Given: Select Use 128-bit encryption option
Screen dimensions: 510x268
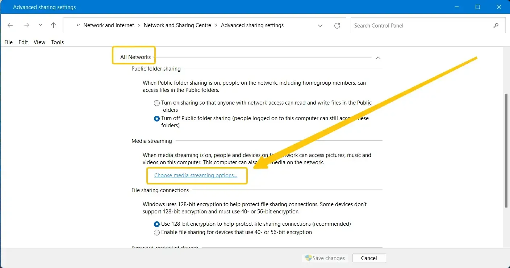Looking at the screenshot, I should pos(157,224).
